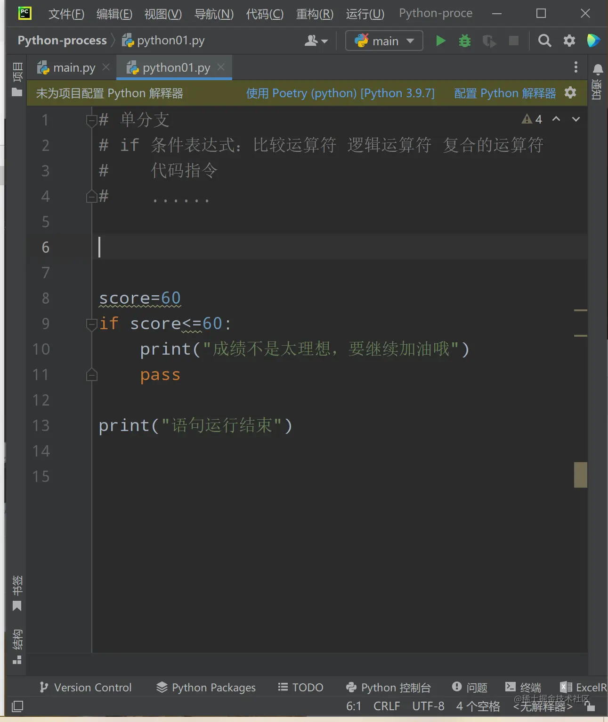Collapse comment block fold at line 1
608x722 pixels.
[x=92, y=120]
